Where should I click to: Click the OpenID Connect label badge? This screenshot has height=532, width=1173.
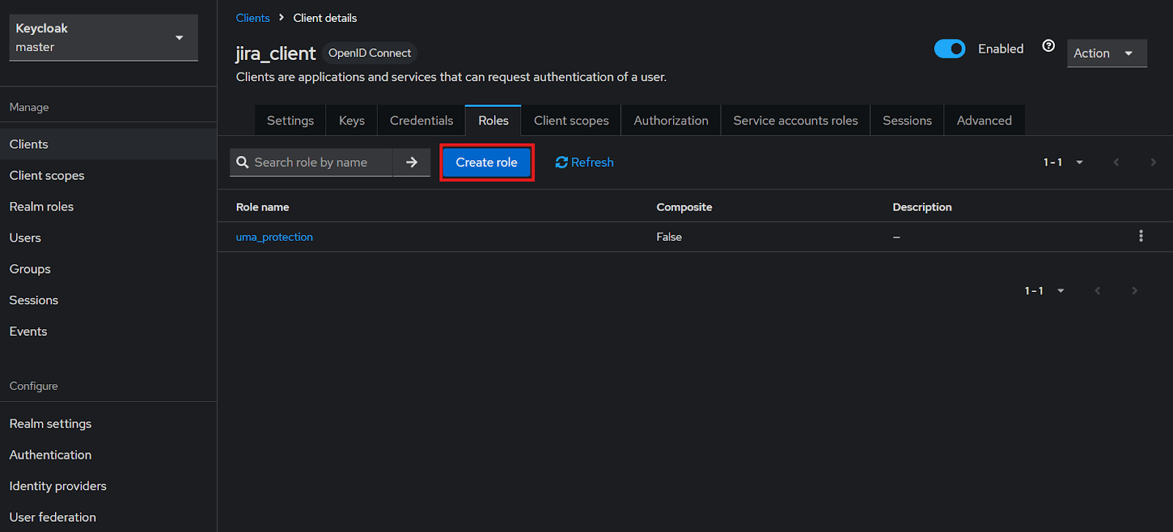(369, 53)
